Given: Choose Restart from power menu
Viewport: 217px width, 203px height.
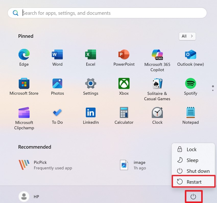Looking at the screenshot, I should click(x=193, y=182).
